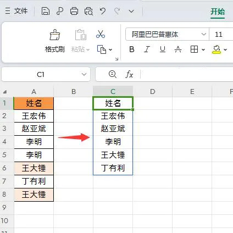Image resolution: width=233 pixels, height=233 pixels.
Task: Toggle Underline formatting
Action: point(163,49)
